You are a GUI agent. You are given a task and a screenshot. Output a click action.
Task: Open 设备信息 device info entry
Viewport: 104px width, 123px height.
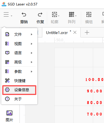[x=19, y=90]
